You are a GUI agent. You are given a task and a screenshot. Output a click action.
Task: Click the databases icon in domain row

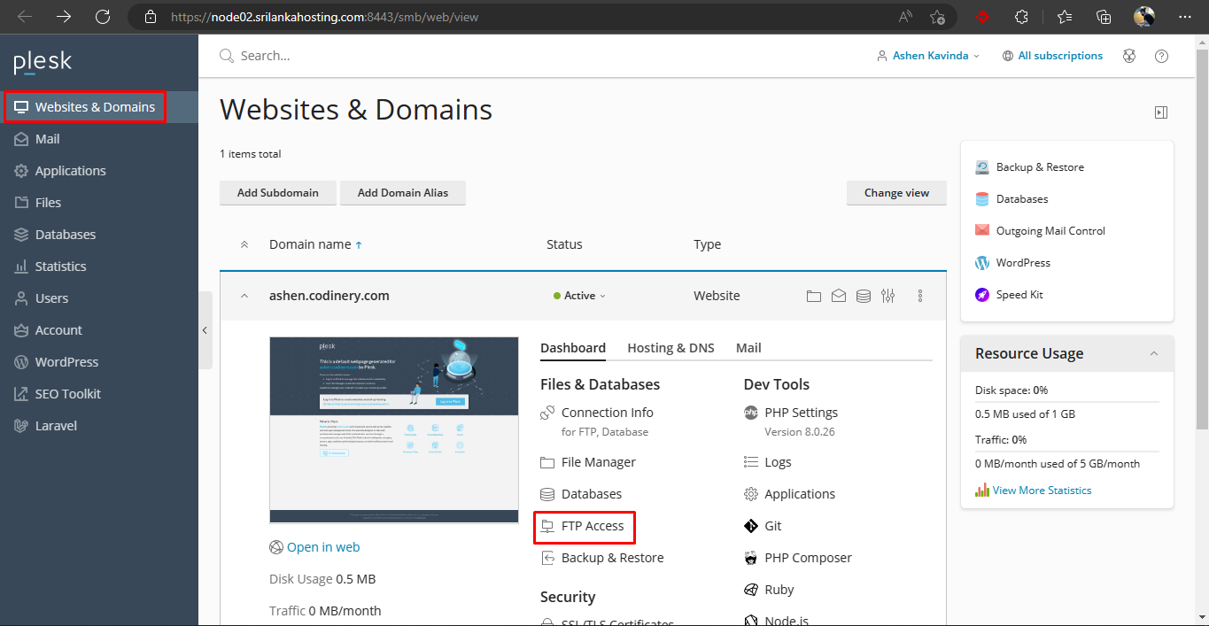(864, 296)
